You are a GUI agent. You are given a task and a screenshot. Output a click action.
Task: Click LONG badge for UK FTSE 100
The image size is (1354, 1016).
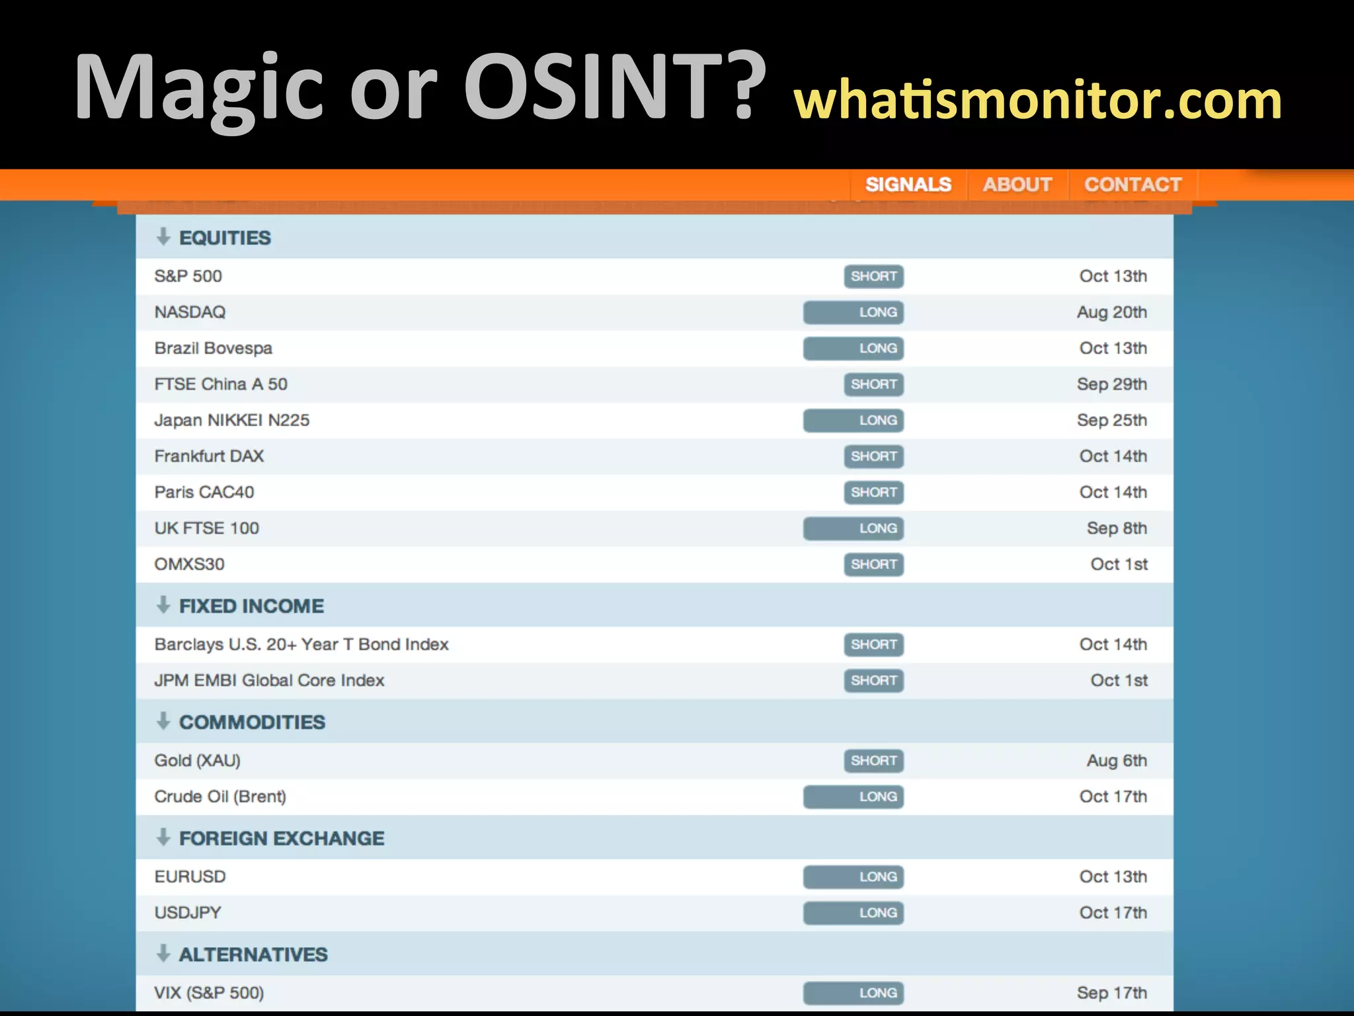point(854,529)
